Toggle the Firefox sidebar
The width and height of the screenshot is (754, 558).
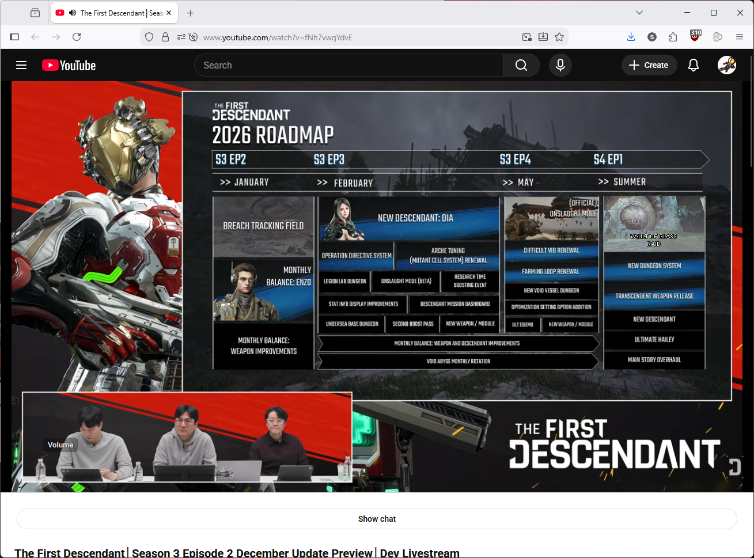[x=14, y=37]
